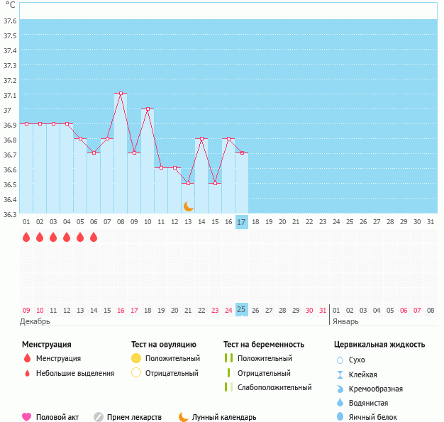The width and height of the screenshot is (444, 422).
Task: Click the positive pregnancy test legend icon
Action: (x=228, y=358)
